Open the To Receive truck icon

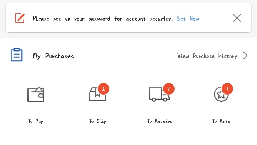click(x=159, y=94)
